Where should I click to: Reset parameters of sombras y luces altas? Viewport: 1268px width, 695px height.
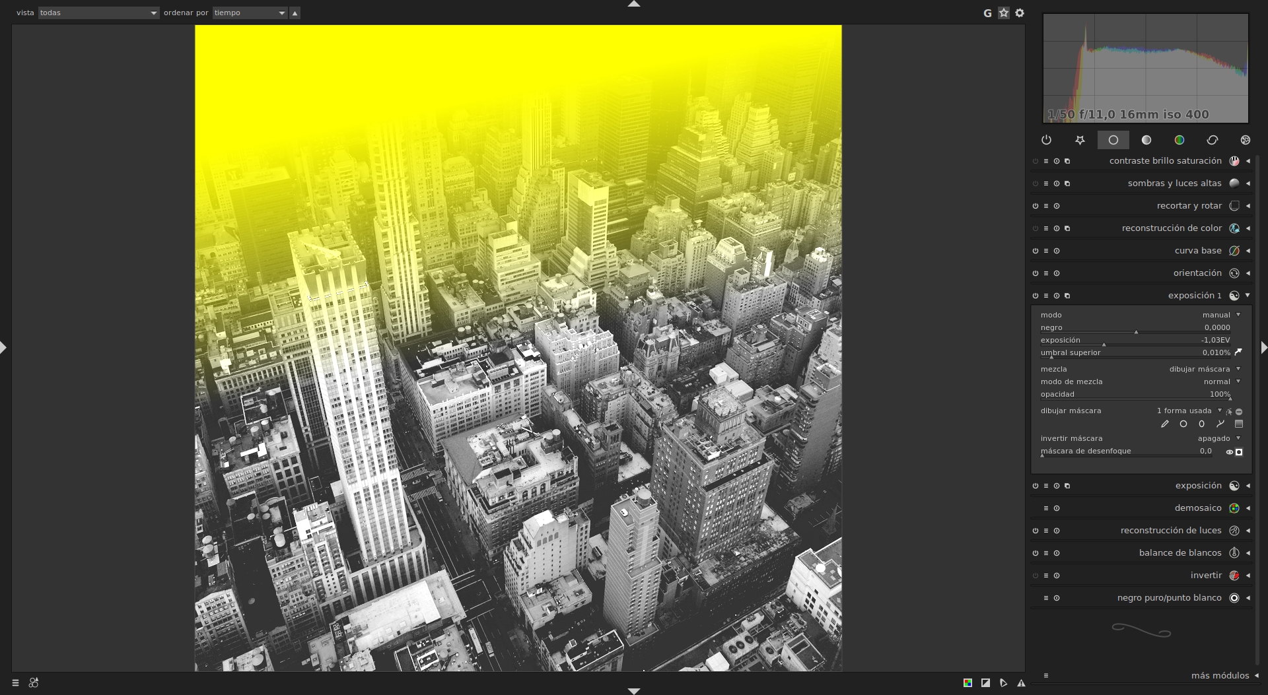(x=1057, y=183)
